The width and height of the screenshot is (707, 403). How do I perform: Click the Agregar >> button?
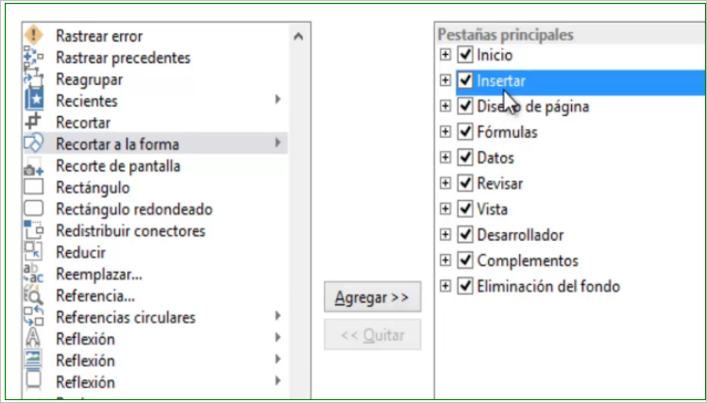373,297
